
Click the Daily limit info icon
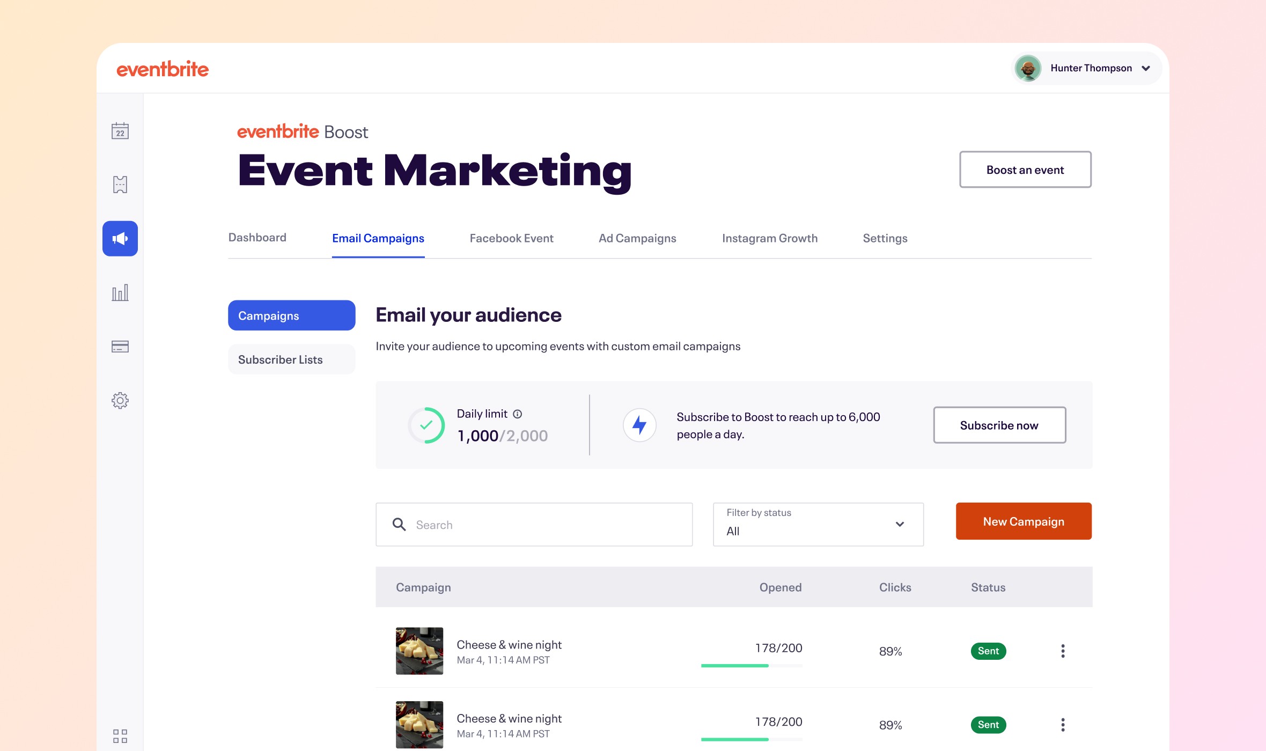517,414
